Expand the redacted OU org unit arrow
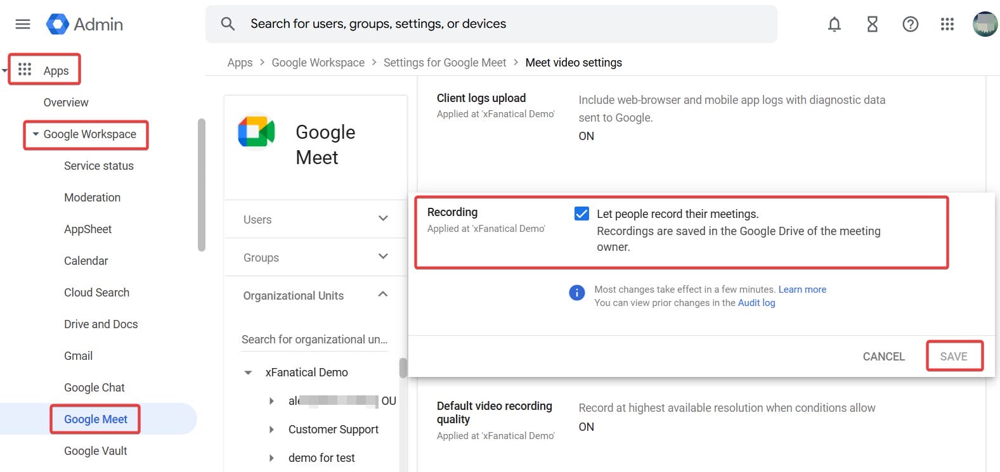Image resolution: width=1000 pixels, height=472 pixels. [x=271, y=401]
